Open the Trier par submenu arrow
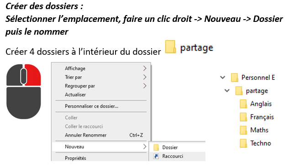This screenshot has height=167, width=289. point(145,77)
